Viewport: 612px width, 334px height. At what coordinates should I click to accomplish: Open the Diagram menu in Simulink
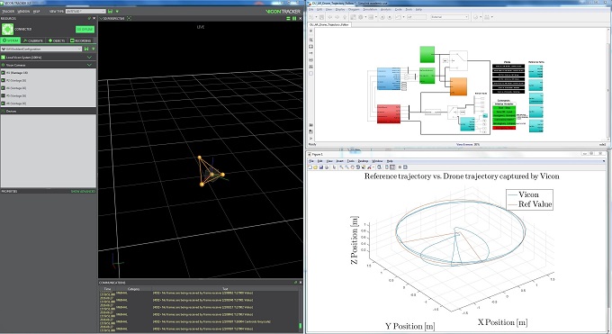(354, 9)
